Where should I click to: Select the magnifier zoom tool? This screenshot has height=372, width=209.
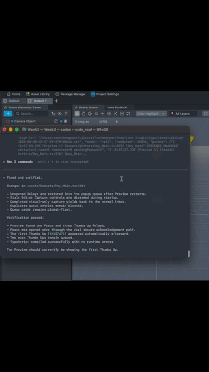(x=96, y=114)
